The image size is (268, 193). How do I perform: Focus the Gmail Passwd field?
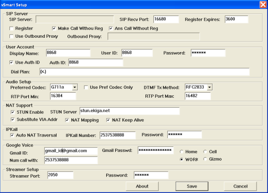pos(156,150)
